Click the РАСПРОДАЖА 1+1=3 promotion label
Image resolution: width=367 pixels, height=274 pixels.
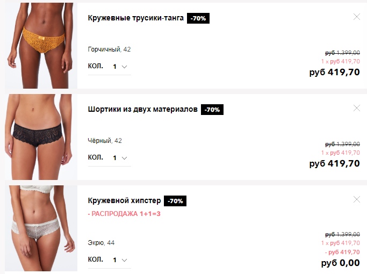124,214
